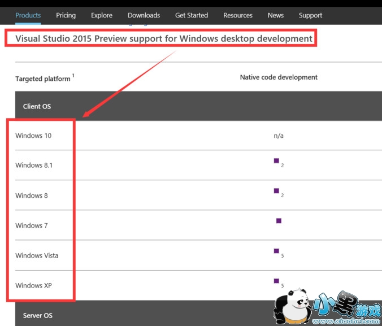Click the purple square in Windows 8.1 row
The width and height of the screenshot is (382, 326).
click(276, 161)
